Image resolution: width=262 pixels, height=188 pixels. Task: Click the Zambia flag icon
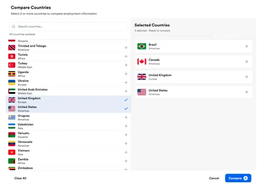point(12,161)
